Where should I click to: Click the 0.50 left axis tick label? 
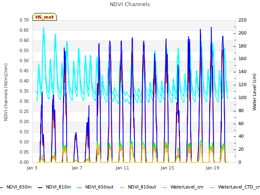pos(24,61)
